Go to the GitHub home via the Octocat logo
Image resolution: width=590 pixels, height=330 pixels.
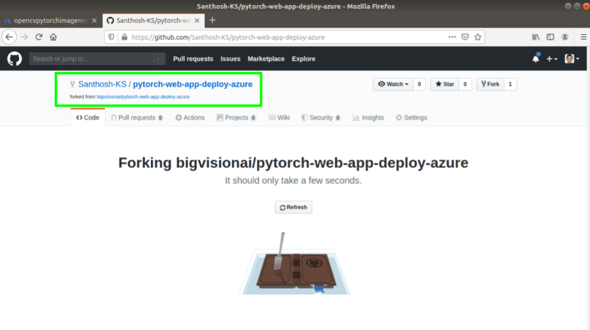pos(14,59)
